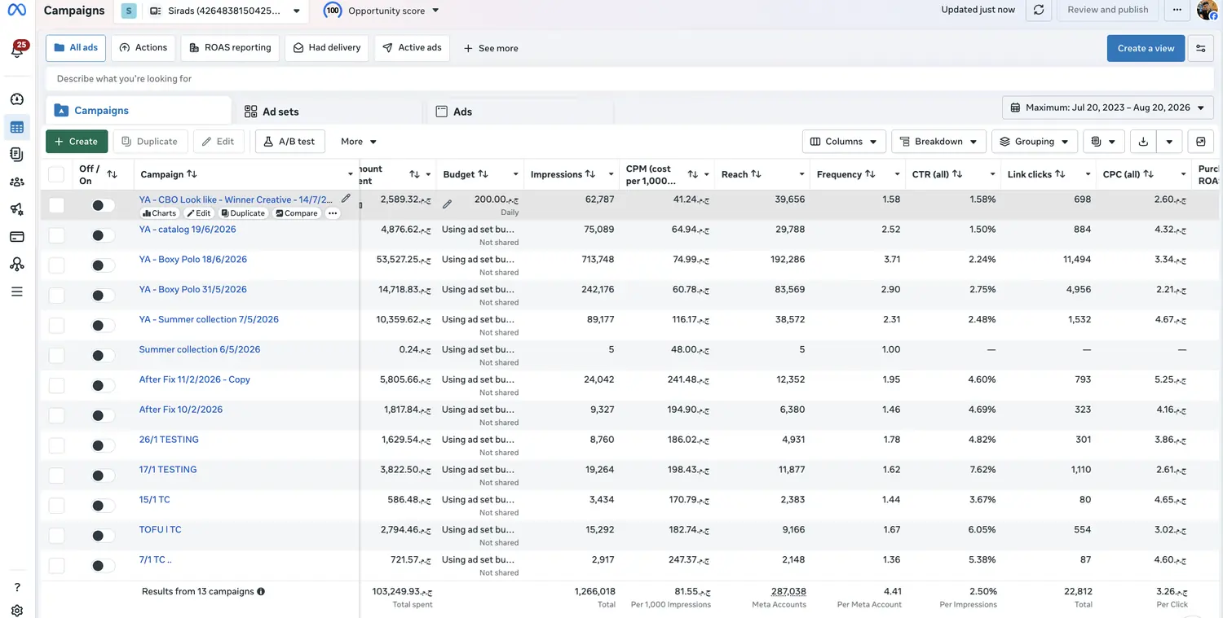Click info icon beside Results from 13 campaigns
1223x618 pixels.
(x=261, y=592)
